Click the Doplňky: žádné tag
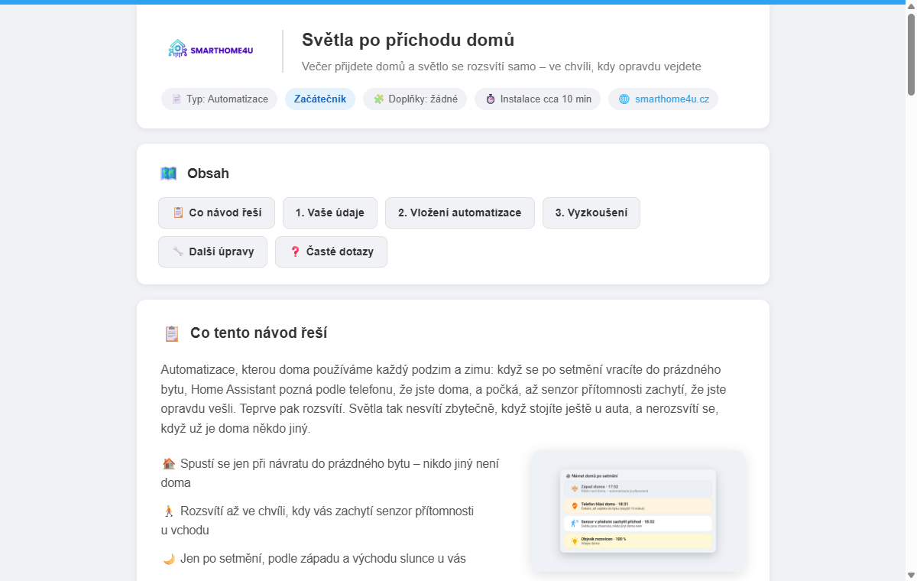The image size is (917, 581). coord(415,99)
